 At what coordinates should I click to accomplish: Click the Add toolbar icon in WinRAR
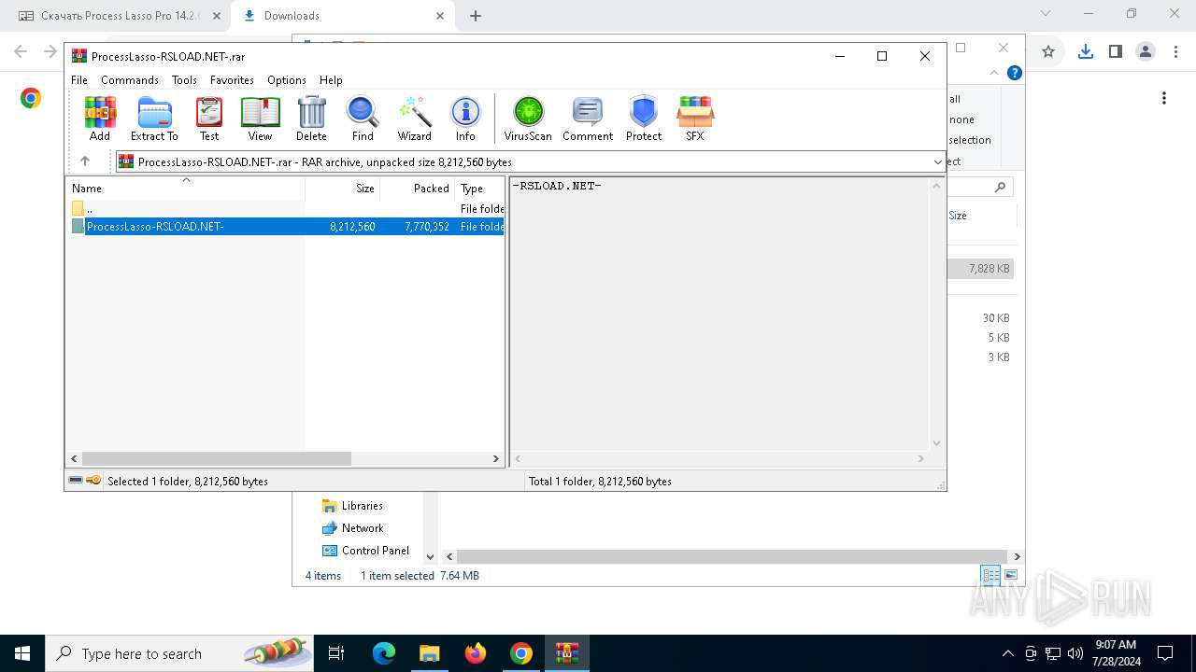100,119
